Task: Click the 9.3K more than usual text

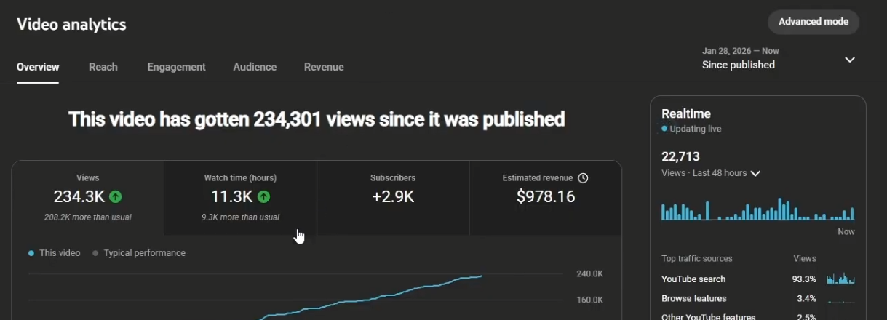Action: (240, 217)
